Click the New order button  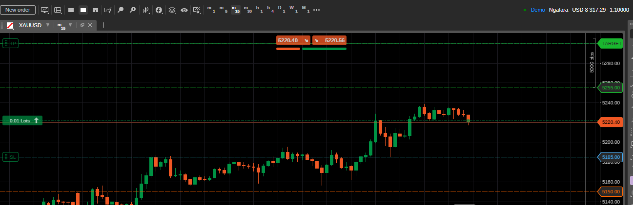(18, 10)
